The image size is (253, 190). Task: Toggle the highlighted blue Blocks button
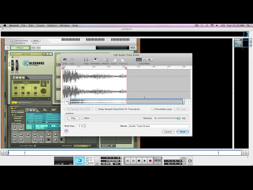pyautogui.click(x=80, y=160)
